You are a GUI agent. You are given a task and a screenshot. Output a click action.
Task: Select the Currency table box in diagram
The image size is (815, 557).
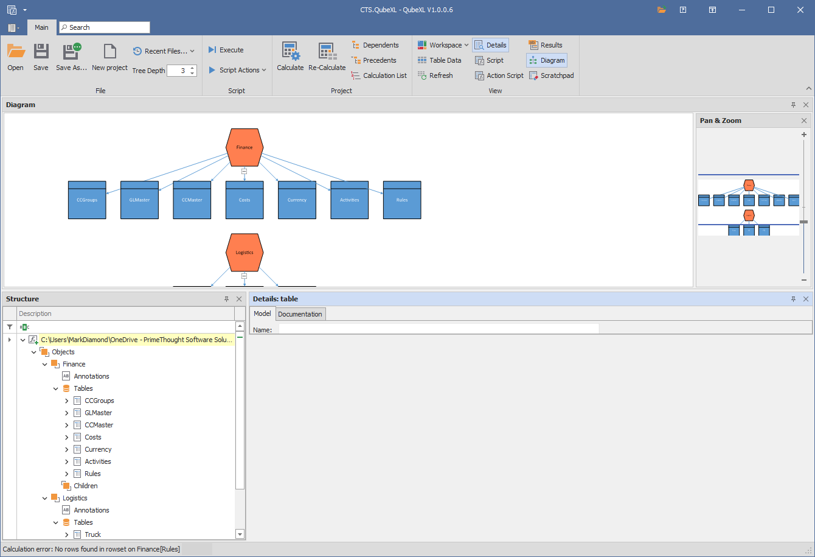tap(297, 200)
